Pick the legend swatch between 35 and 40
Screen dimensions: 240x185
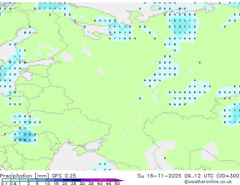[94, 180]
